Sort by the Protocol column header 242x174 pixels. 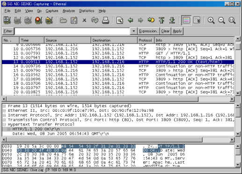[x=146, y=40]
